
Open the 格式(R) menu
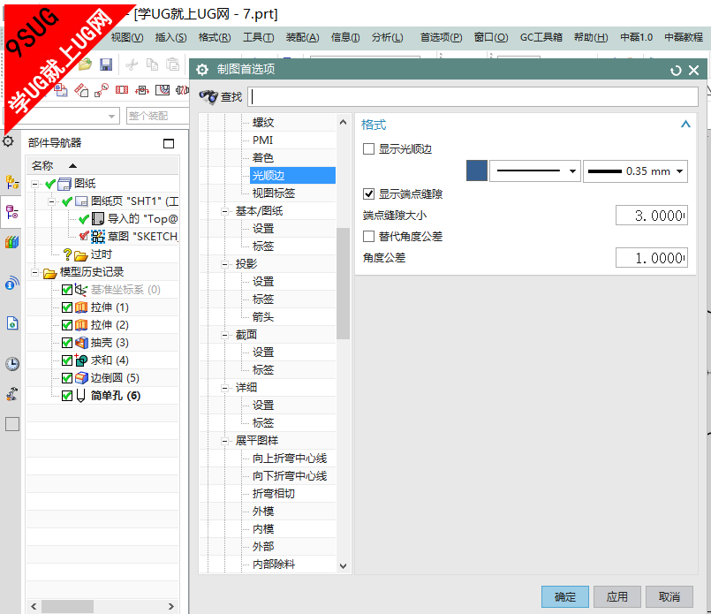click(215, 37)
